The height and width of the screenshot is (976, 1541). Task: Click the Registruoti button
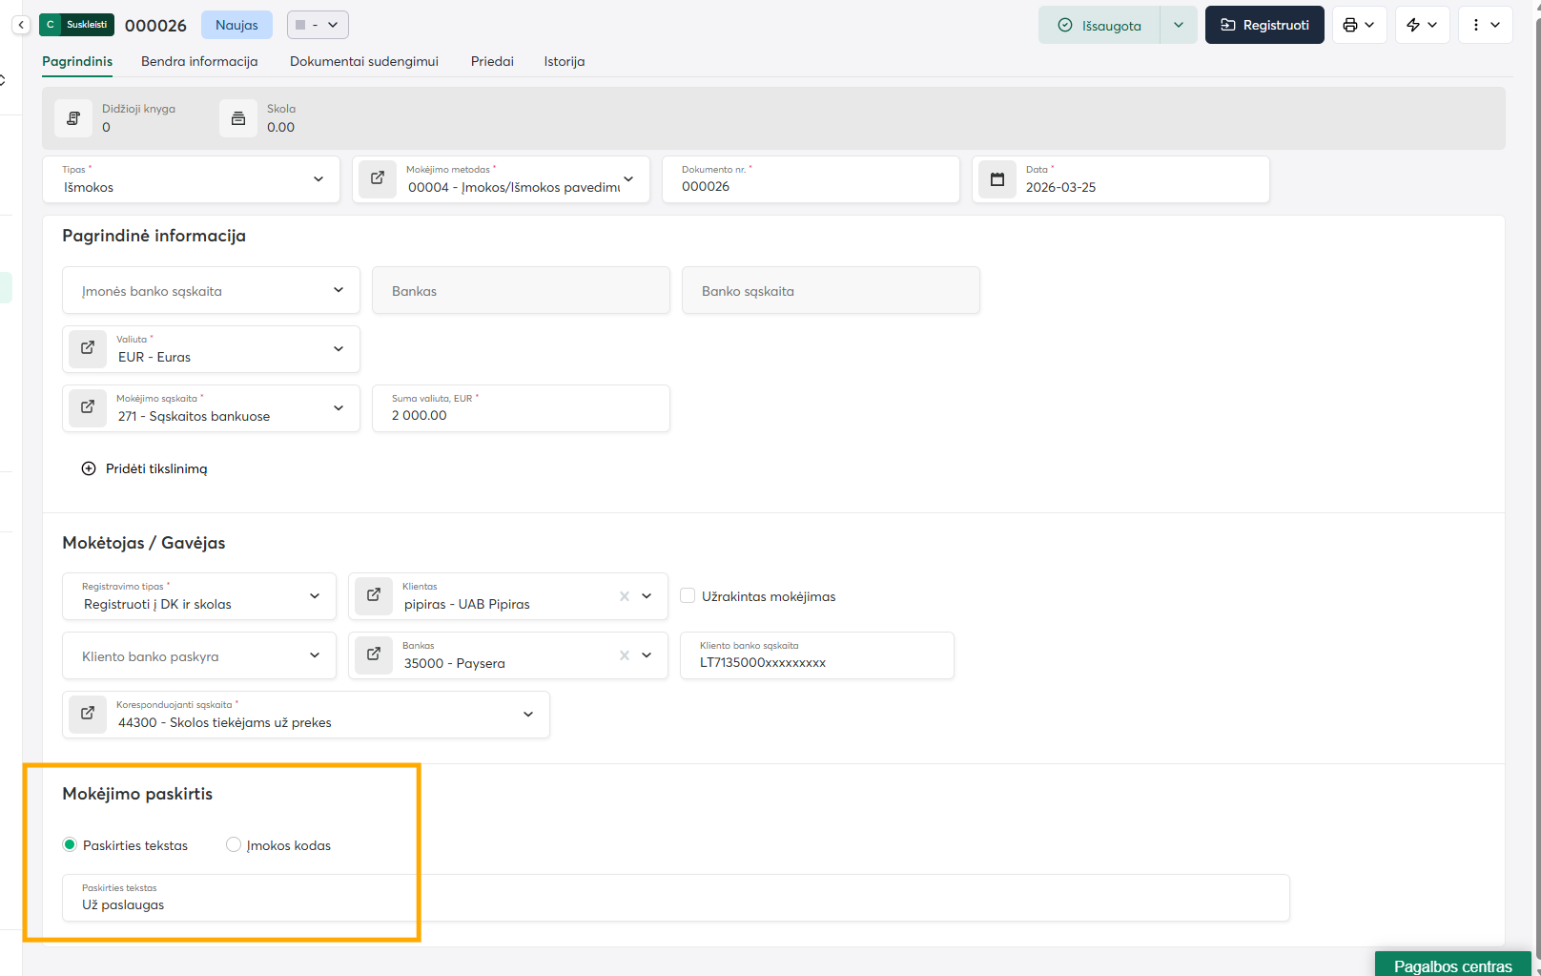pos(1264,25)
